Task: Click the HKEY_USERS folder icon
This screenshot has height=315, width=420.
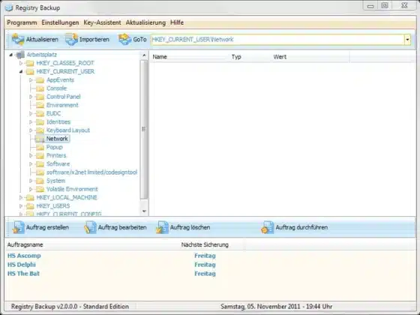Action: point(30,206)
